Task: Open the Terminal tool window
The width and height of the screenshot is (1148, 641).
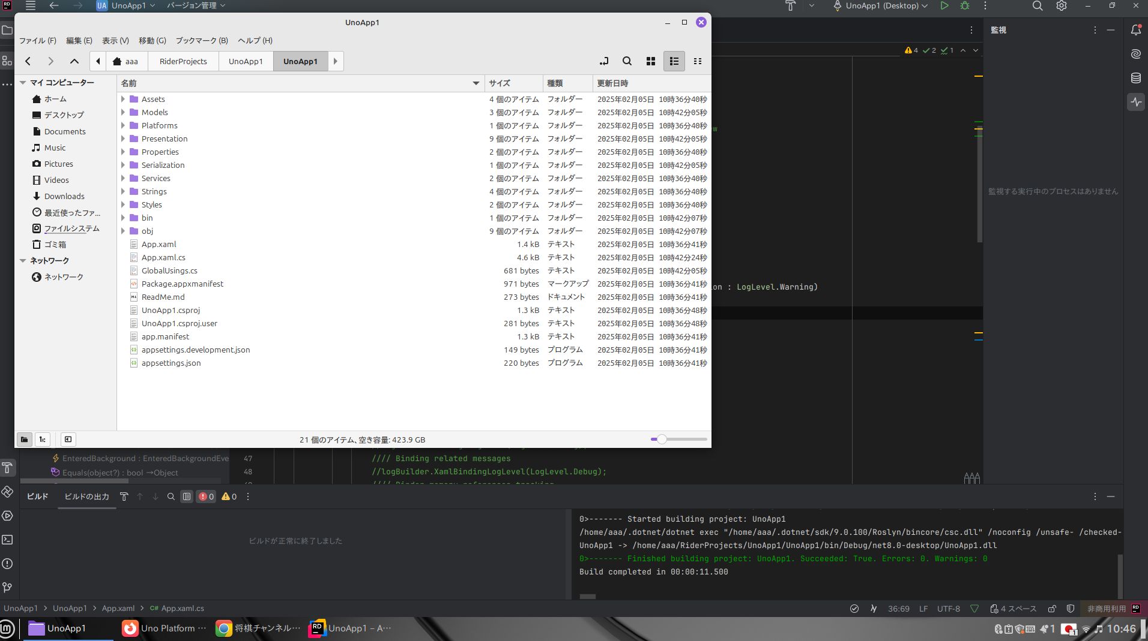Action: click(x=7, y=540)
